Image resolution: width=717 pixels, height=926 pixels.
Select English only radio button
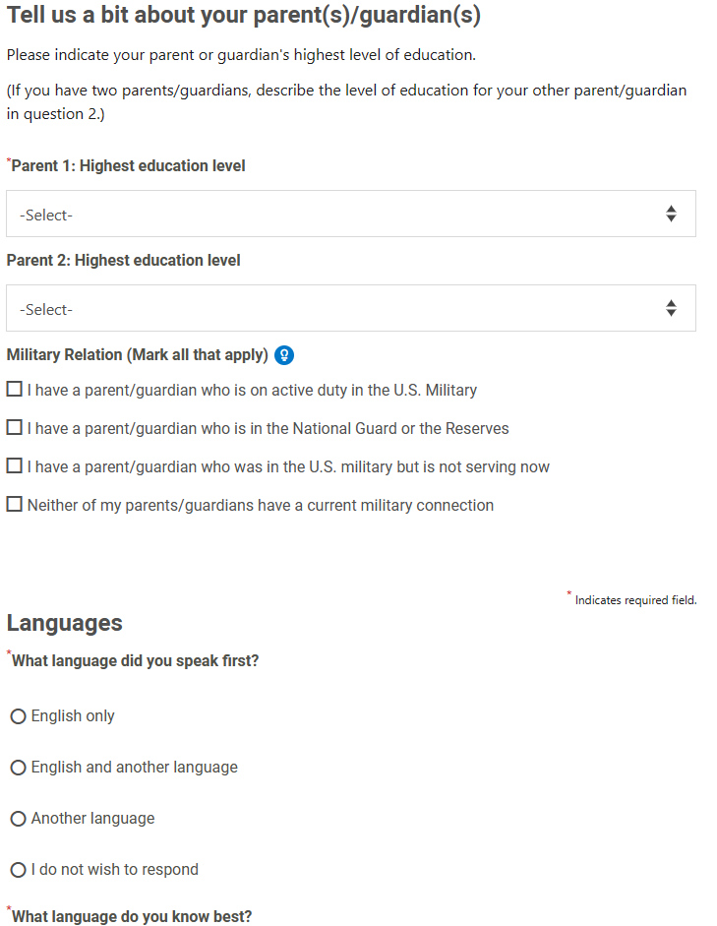click(x=19, y=716)
